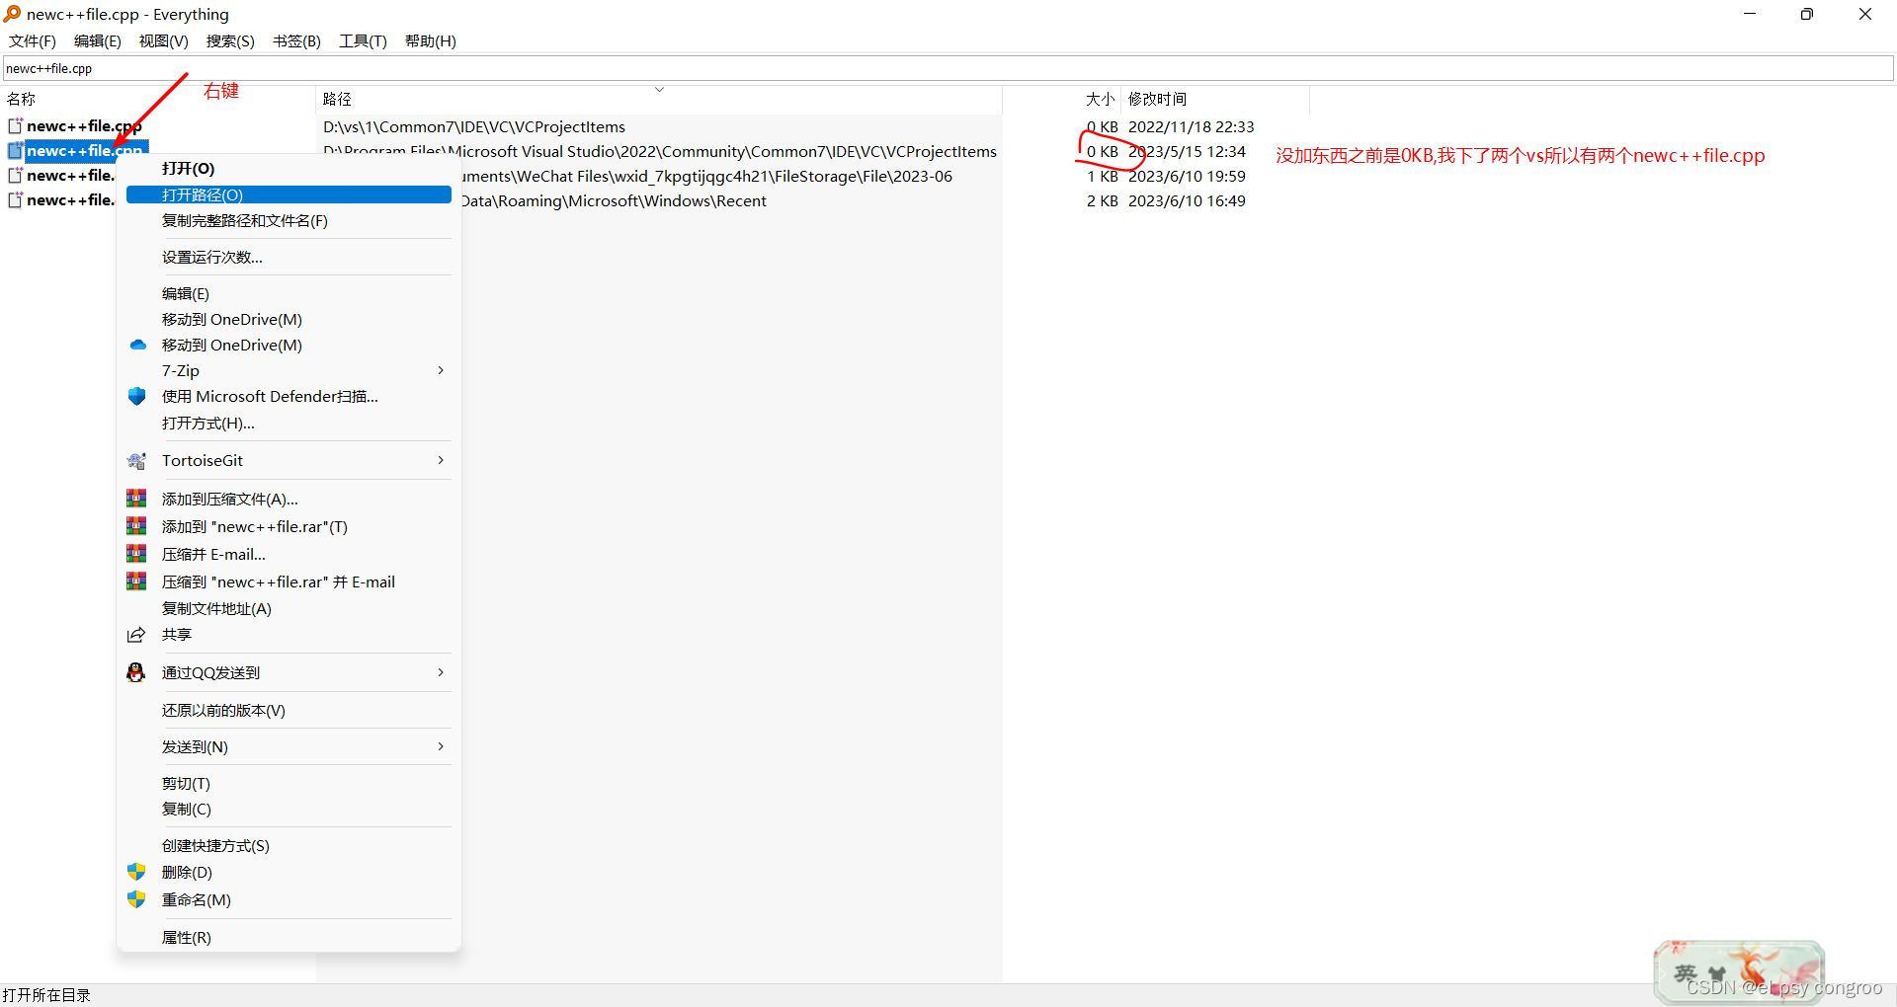Click the QQ penguin icon
This screenshot has height=1007, width=1897.
pyautogui.click(x=136, y=672)
